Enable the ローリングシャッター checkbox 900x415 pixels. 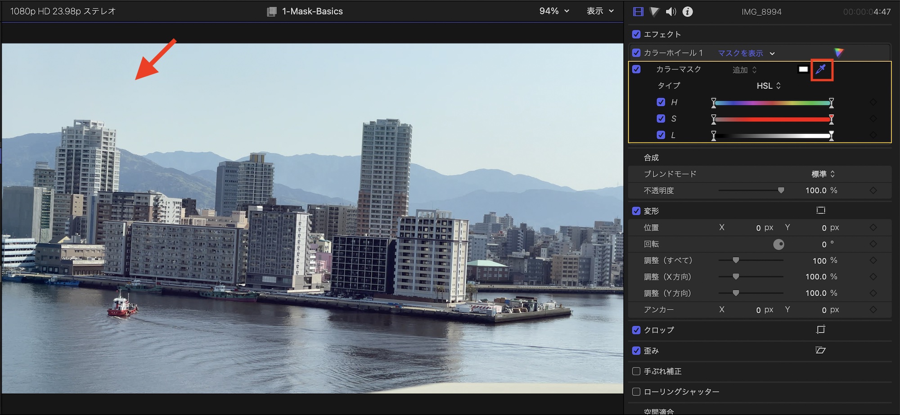[636, 392]
